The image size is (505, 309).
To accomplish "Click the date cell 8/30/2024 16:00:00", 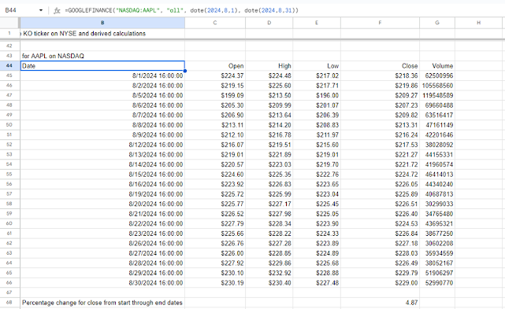I will click(102, 283).
